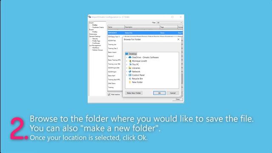
Task: Select Selector Groups in the left tree
Action: coord(98,50)
